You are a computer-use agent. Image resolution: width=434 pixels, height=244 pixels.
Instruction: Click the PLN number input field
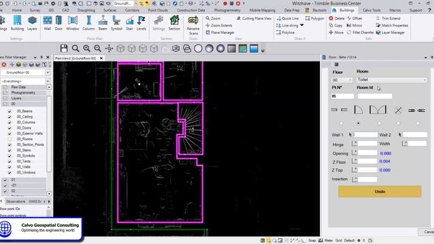coord(342,96)
